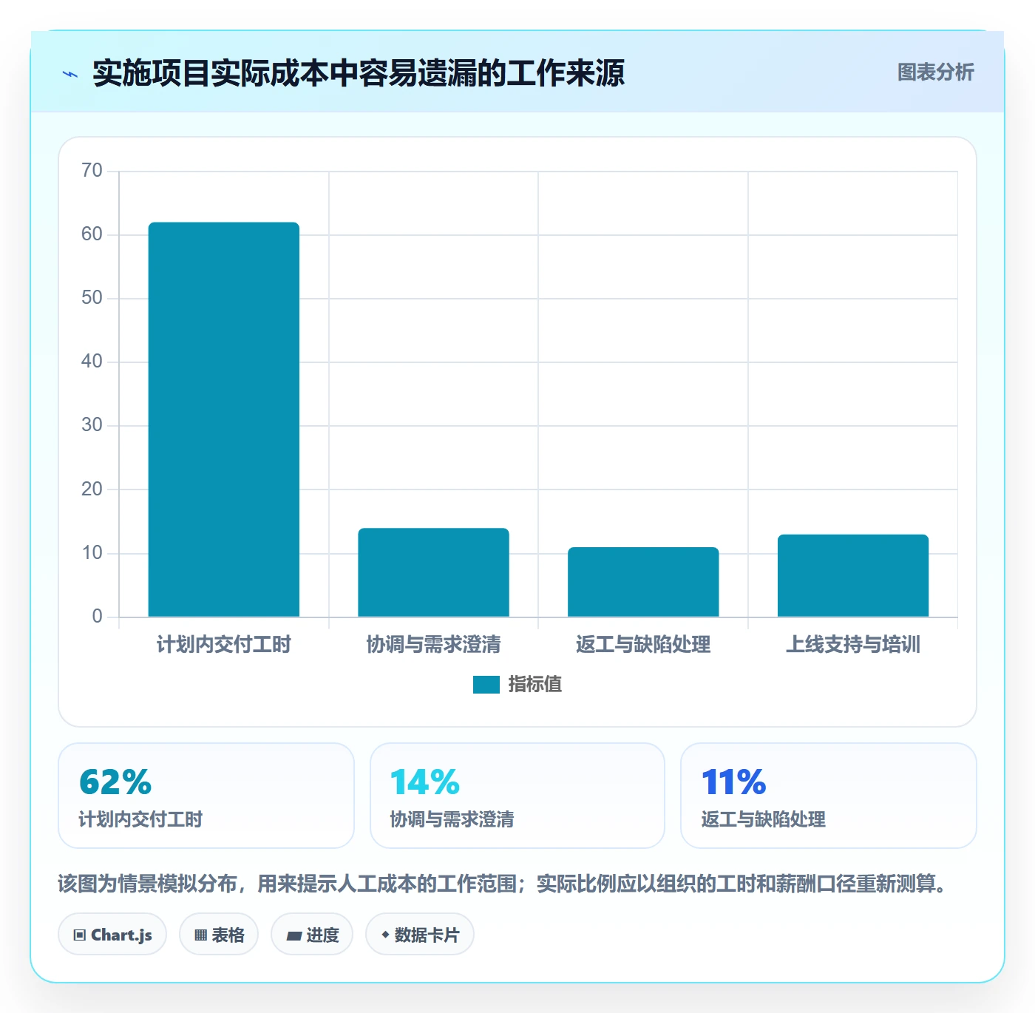Click the teal 指标值 legend color swatch
1035x1013 pixels.
click(486, 685)
